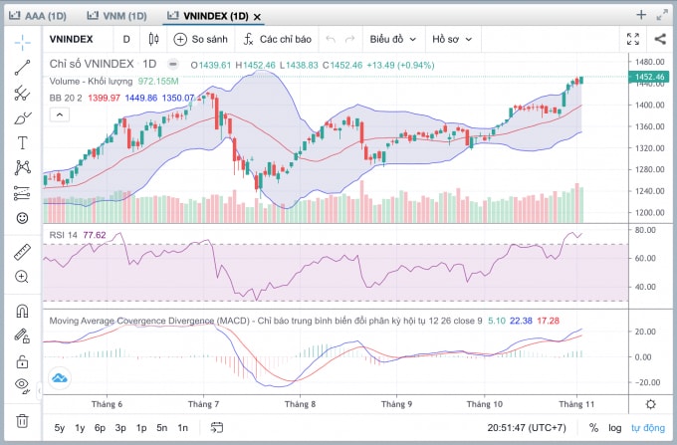Set range to 1n
This screenshot has width=677, height=445.
182,428
